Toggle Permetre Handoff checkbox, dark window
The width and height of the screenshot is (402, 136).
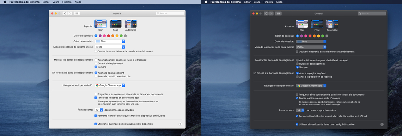tap(297, 116)
